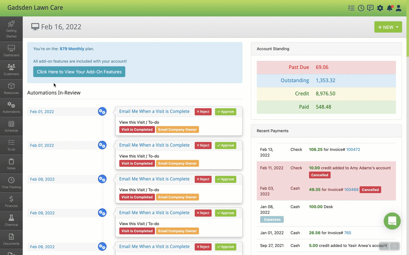Screen dimensions: 409x255
Task: Click Email Company Owner tag under Feb 07, 2022
Action: pos(178,163)
